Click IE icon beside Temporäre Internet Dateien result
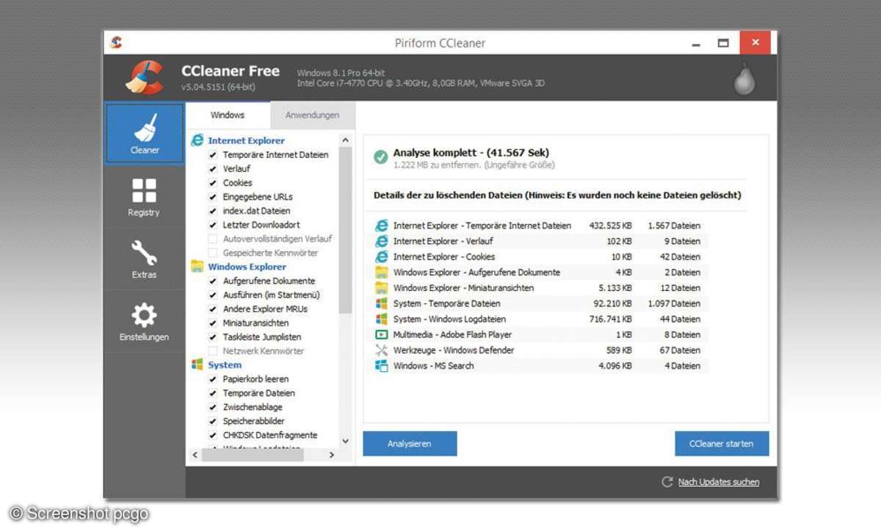The image size is (881, 529). 382,226
